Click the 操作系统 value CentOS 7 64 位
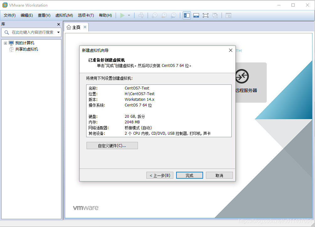 click(138, 105)
